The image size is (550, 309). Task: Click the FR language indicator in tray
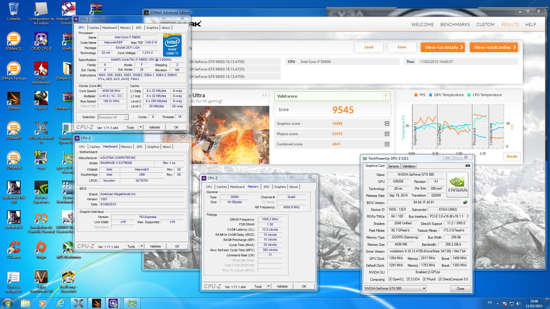490,303
